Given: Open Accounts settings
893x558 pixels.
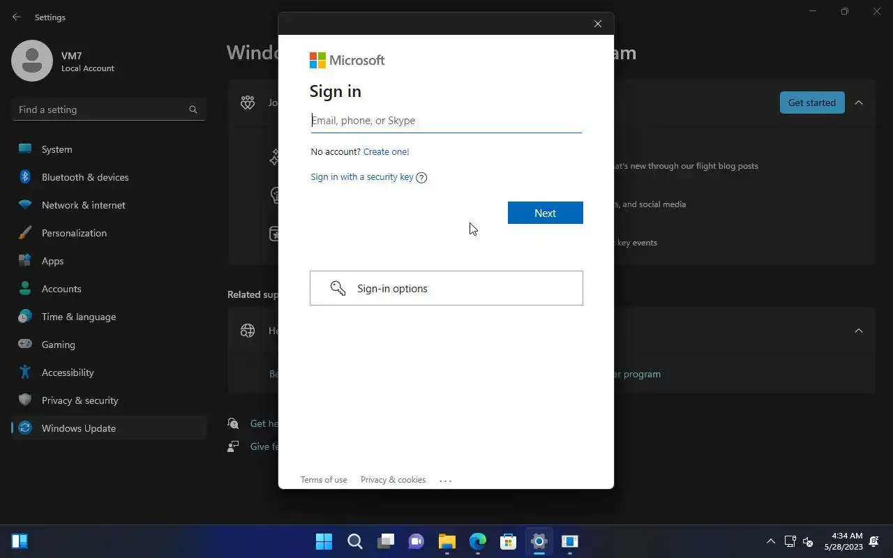Looking at the screenshot, I should [109, 289].
